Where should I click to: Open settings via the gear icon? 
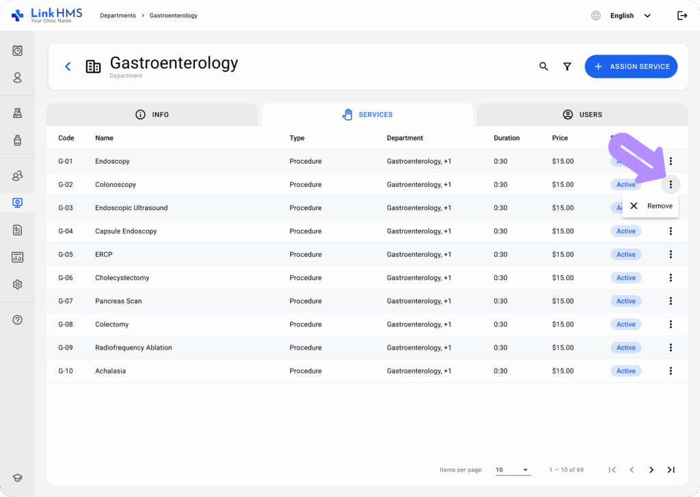17,284
